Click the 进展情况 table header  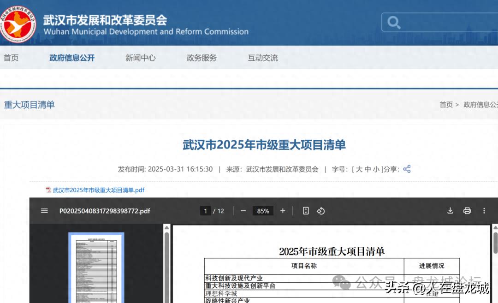click(x=432, y=266)
